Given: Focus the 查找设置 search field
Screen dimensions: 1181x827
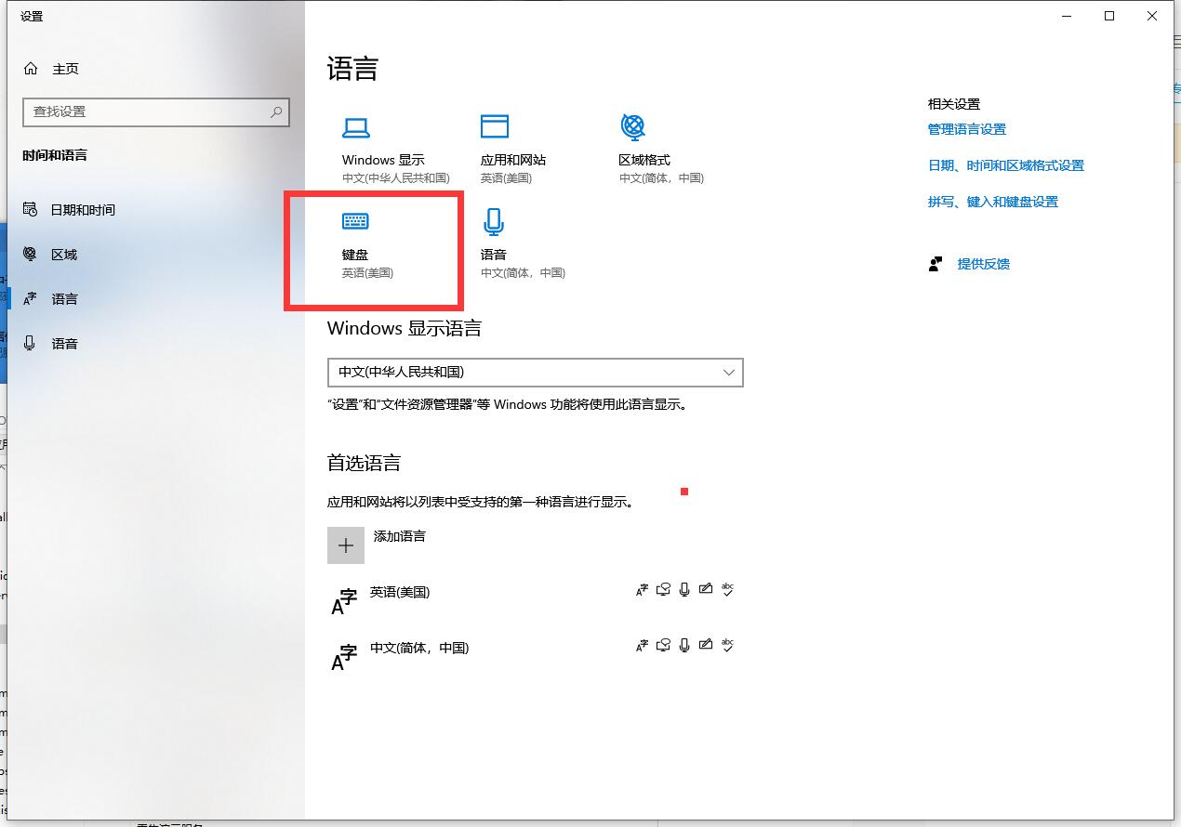Looking at the screenshot, I should (156, 112).
